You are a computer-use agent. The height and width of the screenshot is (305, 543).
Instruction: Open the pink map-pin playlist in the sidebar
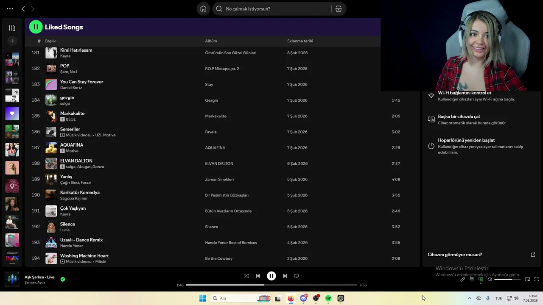pyautogui.click(x=12, y=186)
